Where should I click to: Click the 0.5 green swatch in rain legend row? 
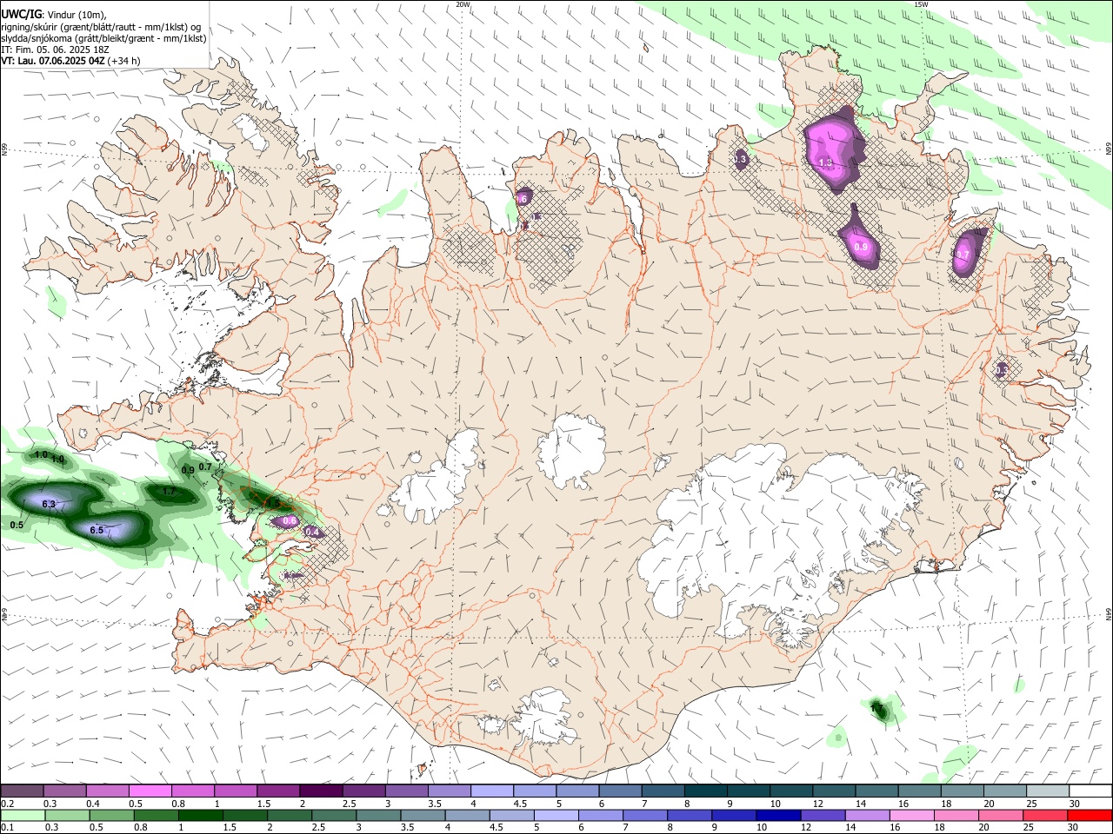tap(112, 815)
